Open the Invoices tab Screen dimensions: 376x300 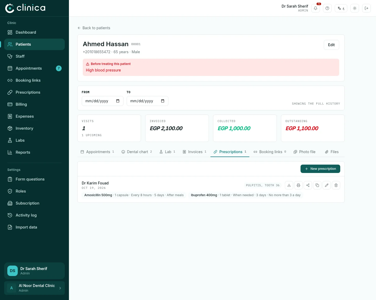point(195,152)
